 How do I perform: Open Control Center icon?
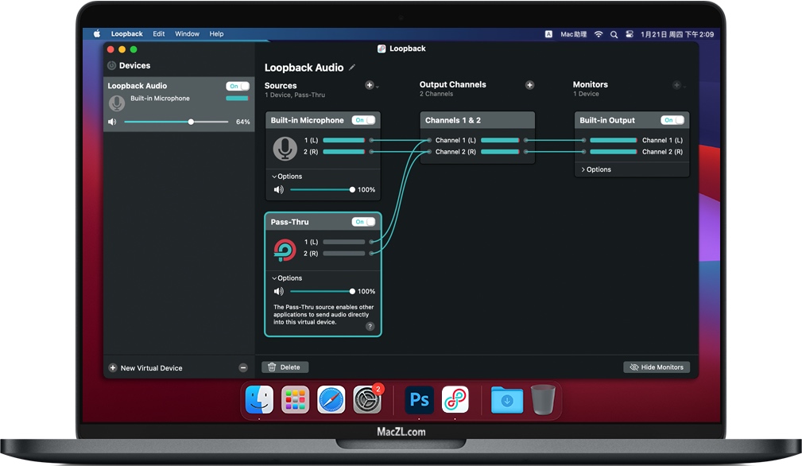630,34
